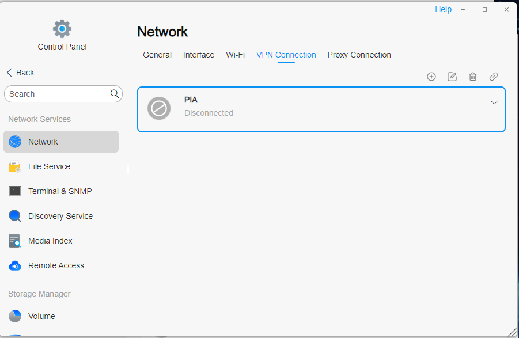Expand the PIA connection chevron

click(x=494, y=102)
